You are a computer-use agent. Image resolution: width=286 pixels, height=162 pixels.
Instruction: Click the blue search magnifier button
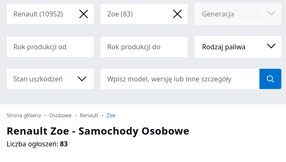click(270, 79)
